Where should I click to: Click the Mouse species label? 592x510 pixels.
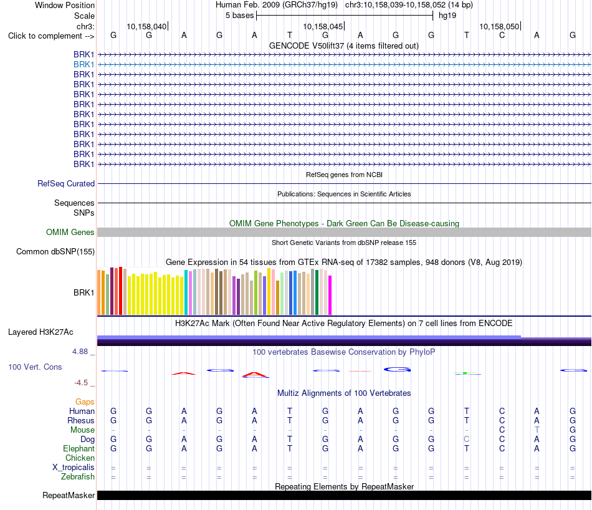tap(82, 430)
